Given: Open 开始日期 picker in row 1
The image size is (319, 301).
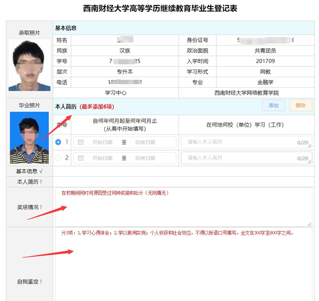Looking at the screenshot, I should point(102,142).
